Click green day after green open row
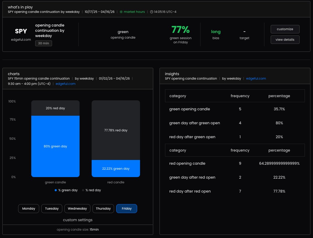 coord(235,123)
